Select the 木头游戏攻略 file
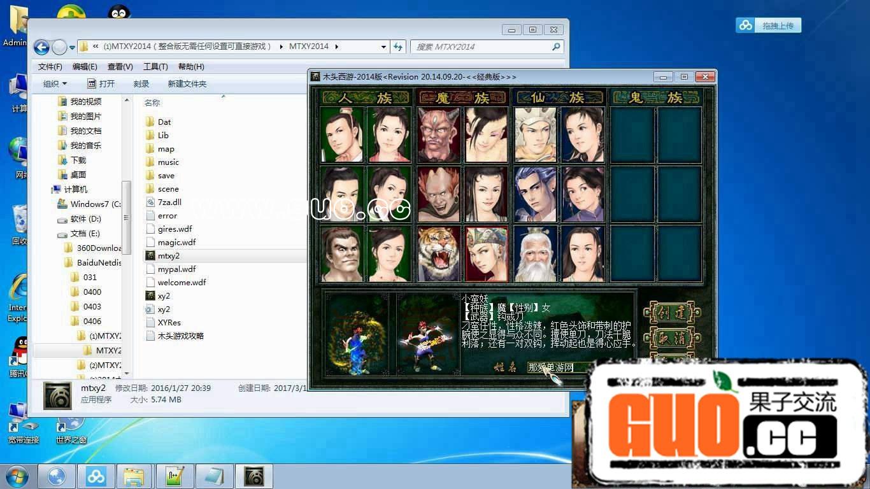This screenshot has width=870, height=489. point(175,336)
